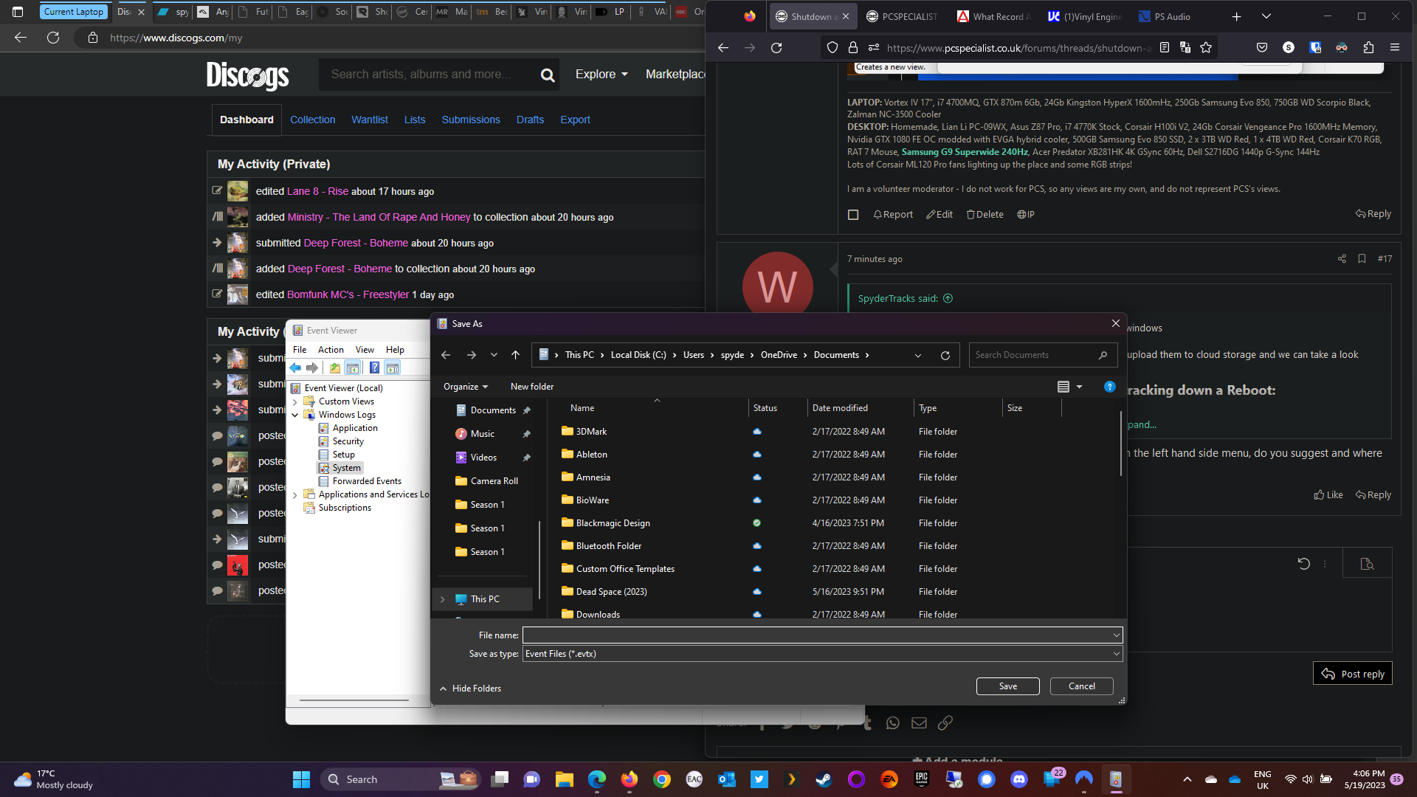This screenshot has width=1417, height=797.
Task: Click the Discogs search magnifier icon
Action: [548, 75]
